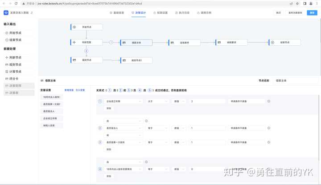Open variable dropdown in condition 4 row
This screenshot has width=321, height=185.
(x=123, y=169)
